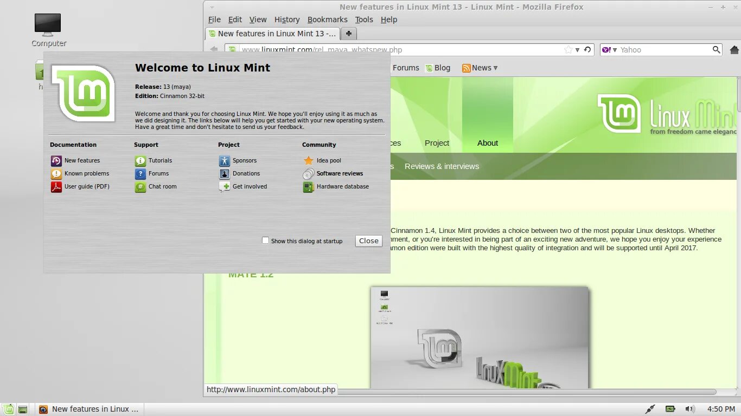Click the New features taskbar window button

pyautogui.click(x=90, y=409)
